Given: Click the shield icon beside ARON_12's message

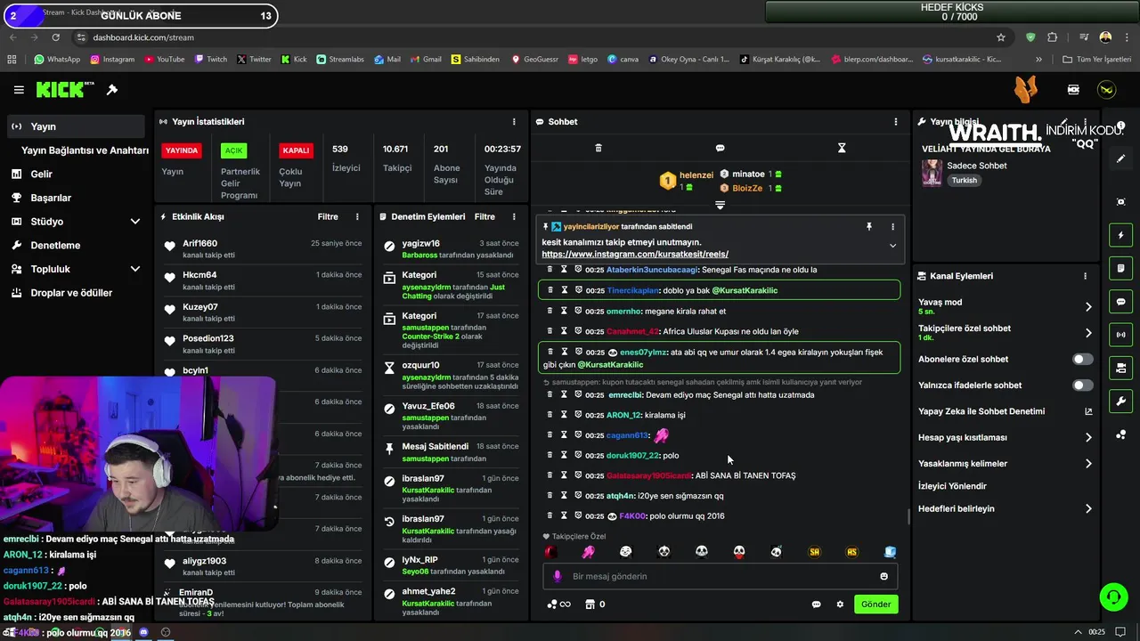Looking at the screenshot, I should click(578, 415).
